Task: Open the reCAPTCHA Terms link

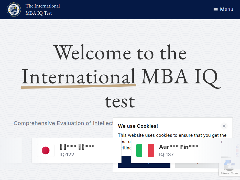Action: pyautogui.click(x=235, y=173)
